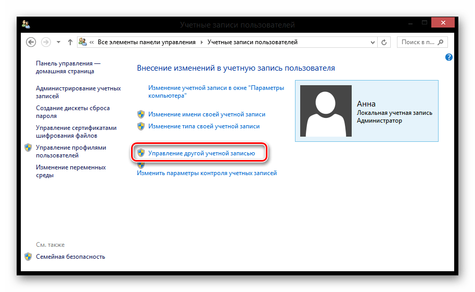
Task: Click the magnifier search icon
Action: pos(441,42)
